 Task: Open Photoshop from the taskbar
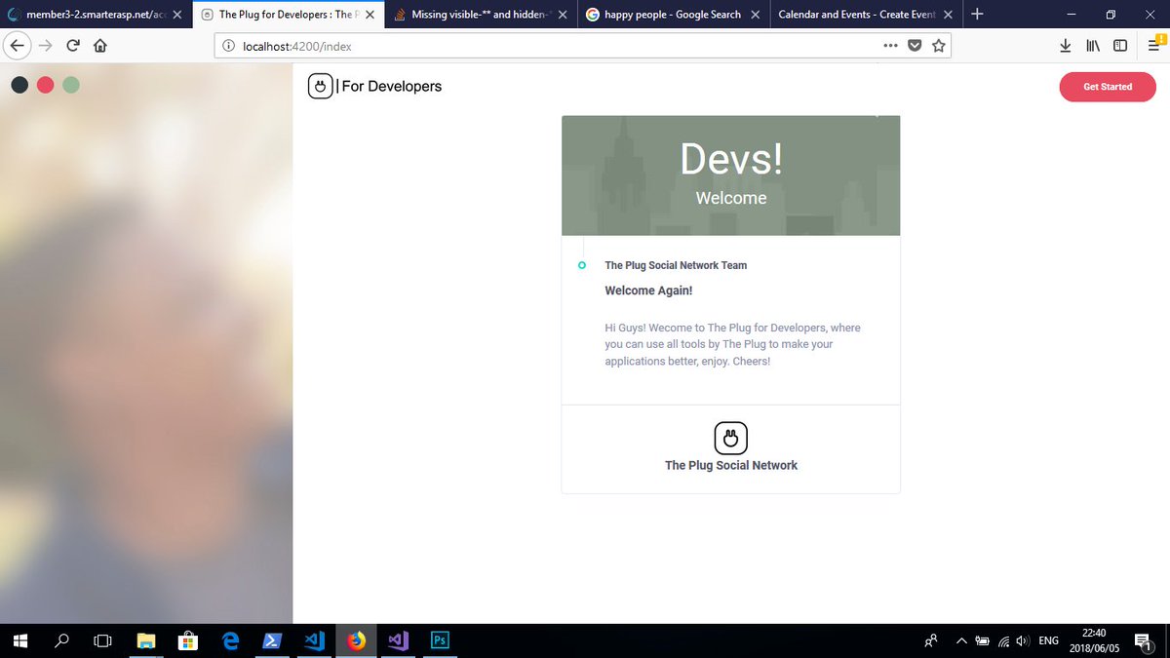coord(440,640)
